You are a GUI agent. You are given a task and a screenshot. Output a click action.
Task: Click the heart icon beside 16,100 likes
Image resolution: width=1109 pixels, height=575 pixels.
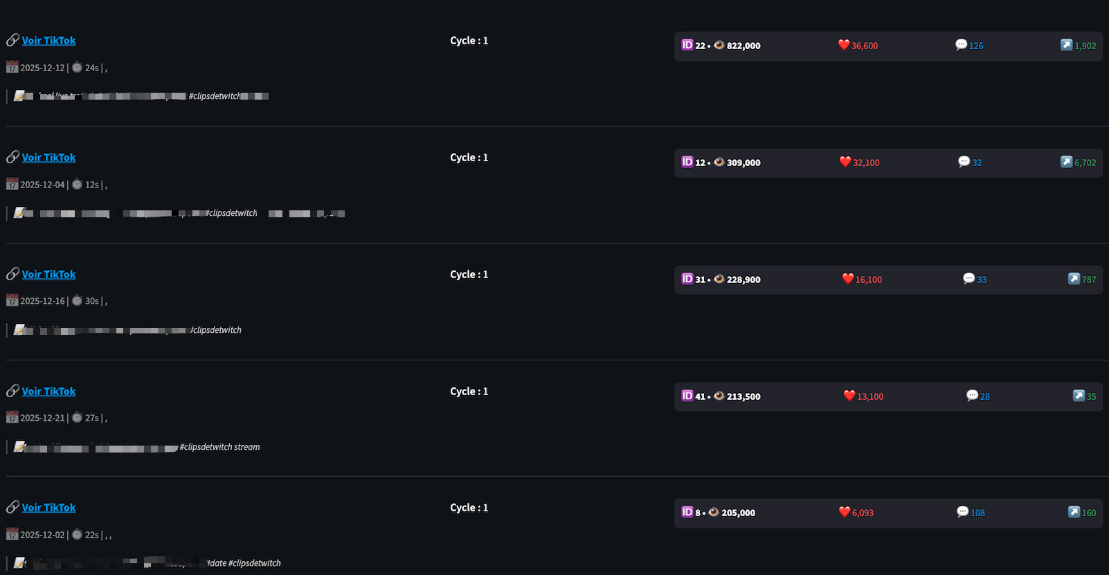click(848, 279)
